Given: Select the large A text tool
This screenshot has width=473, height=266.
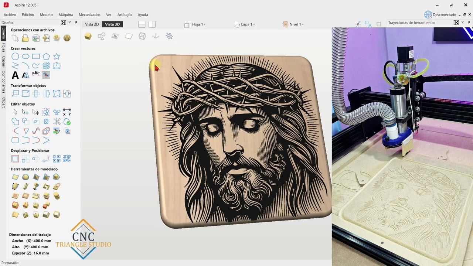Looking at the screenshot, I should click(15, 75).
